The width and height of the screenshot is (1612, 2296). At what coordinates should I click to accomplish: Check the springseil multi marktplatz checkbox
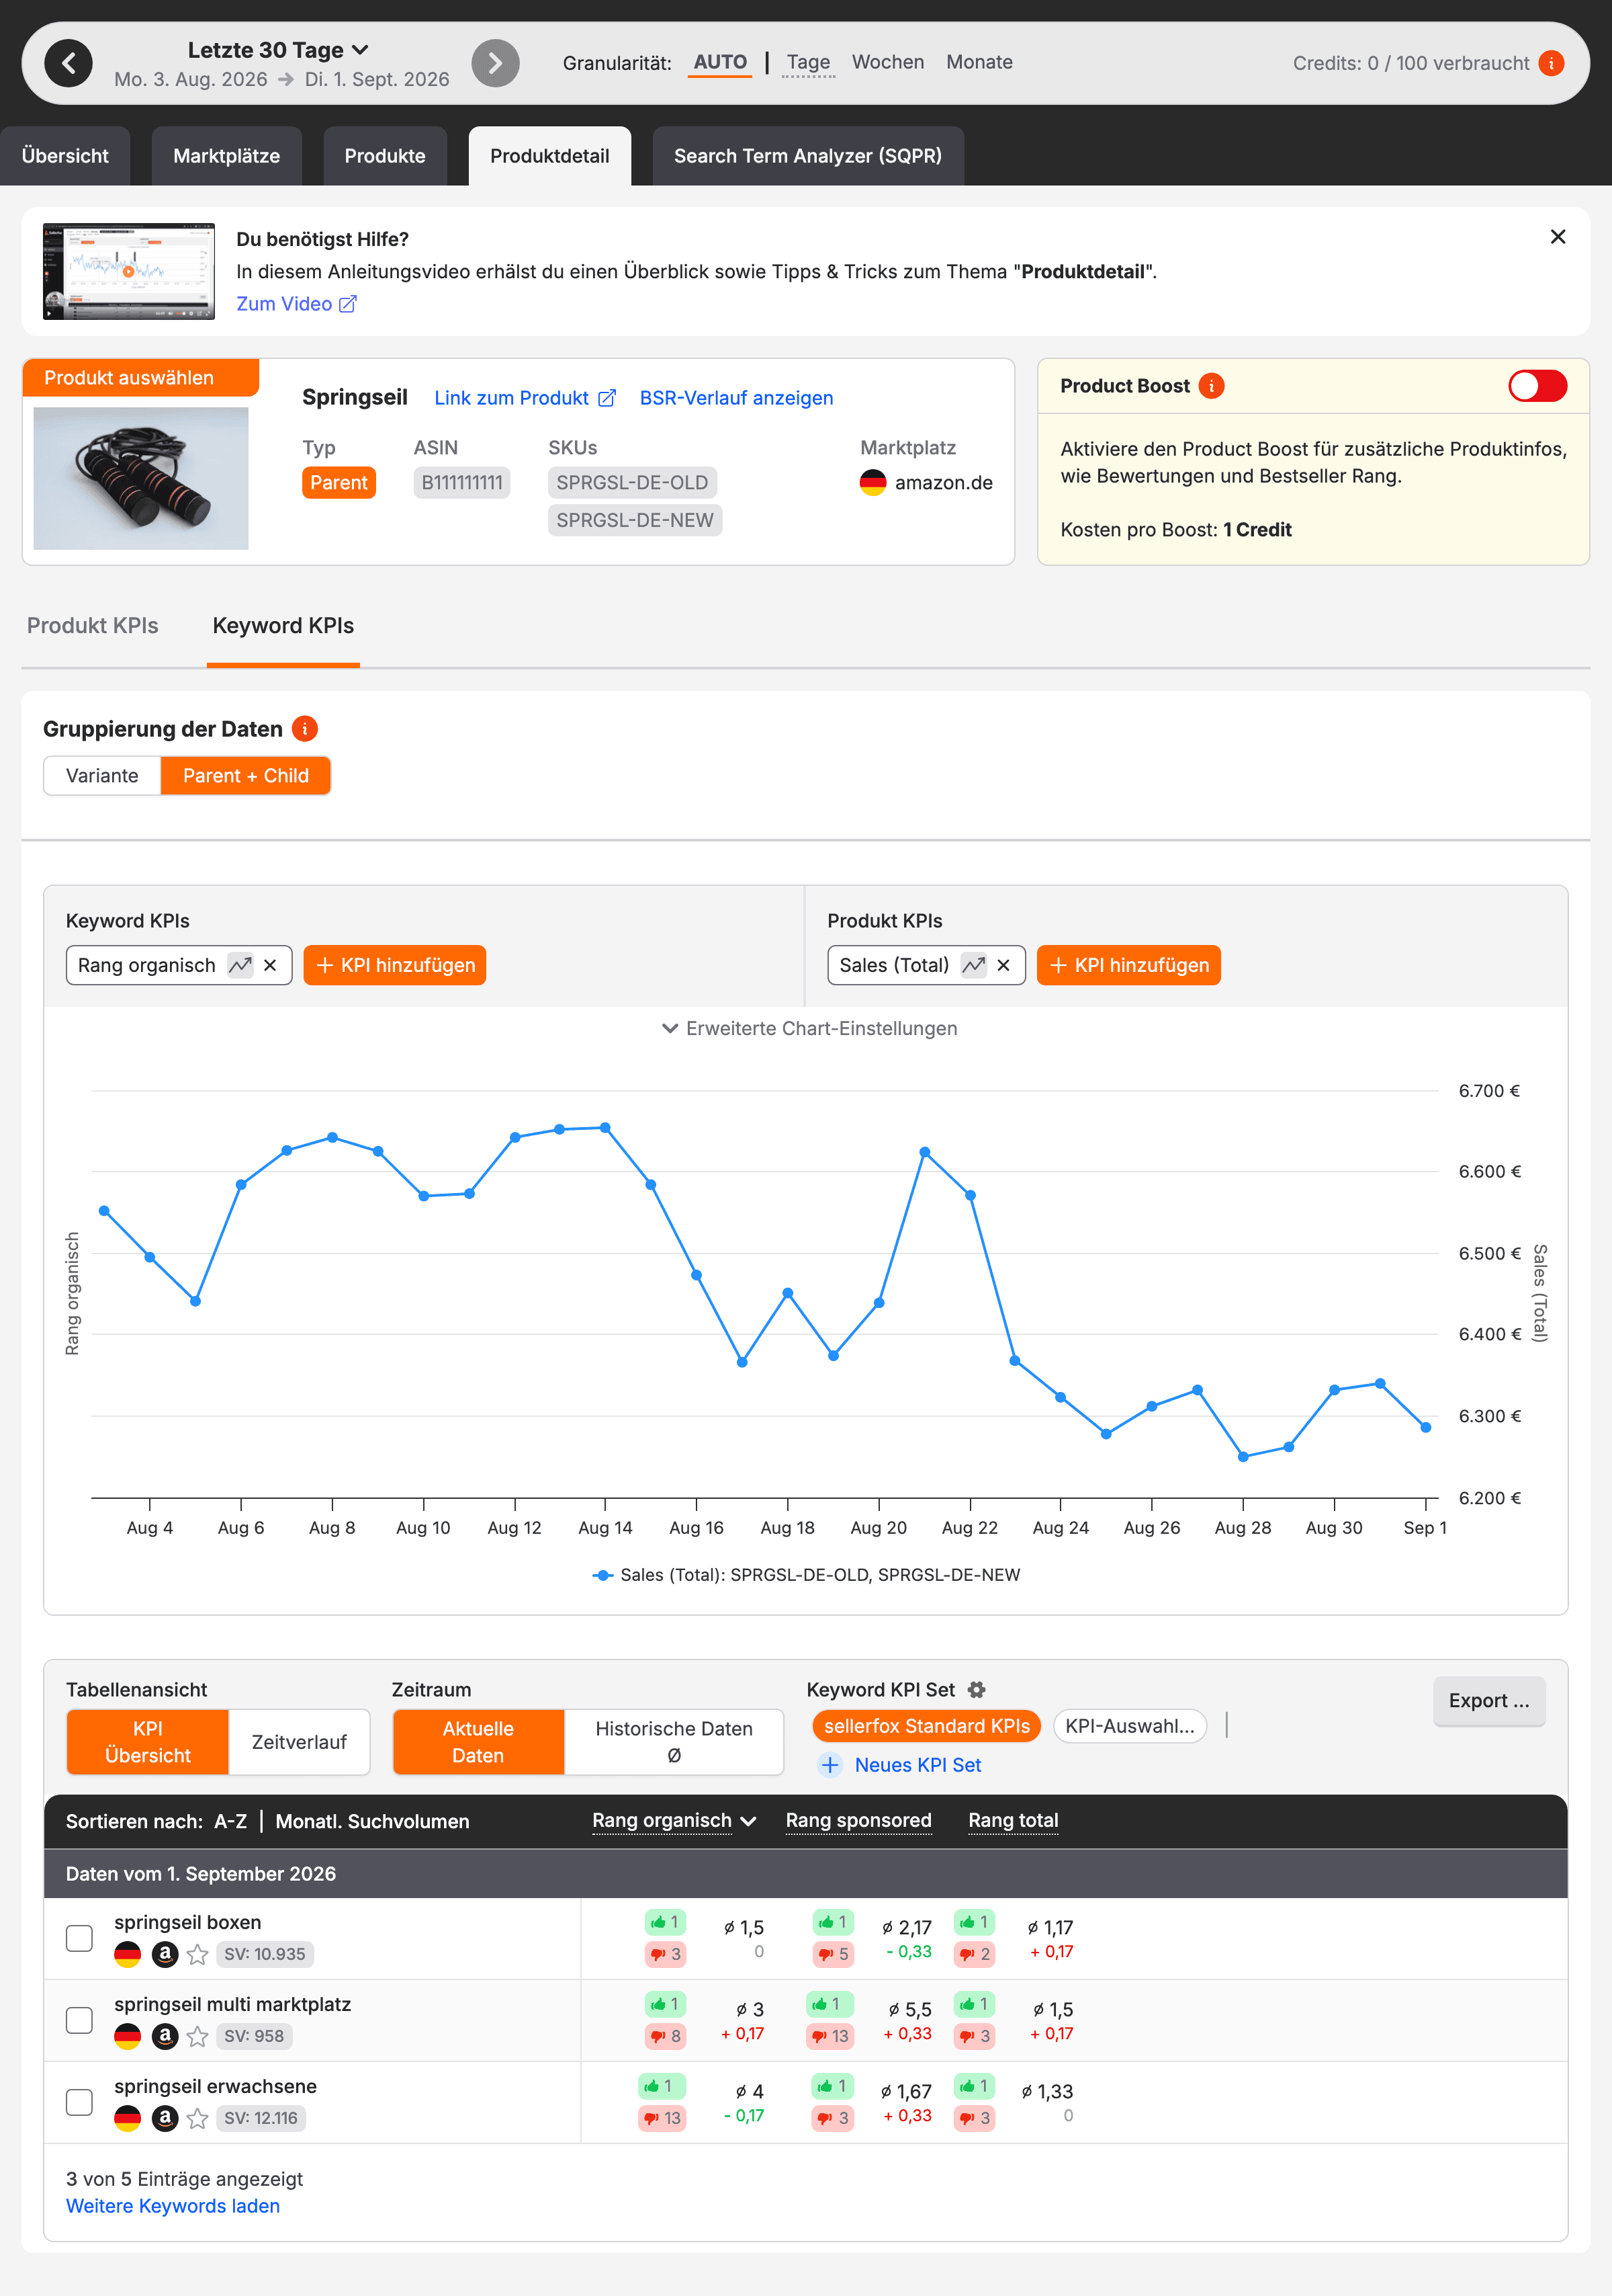[x=79, y=2020]
